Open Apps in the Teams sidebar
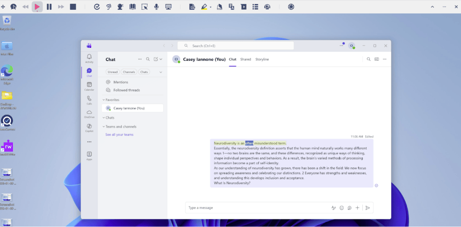This screenshot has width=461, height=227. (89, 156)
